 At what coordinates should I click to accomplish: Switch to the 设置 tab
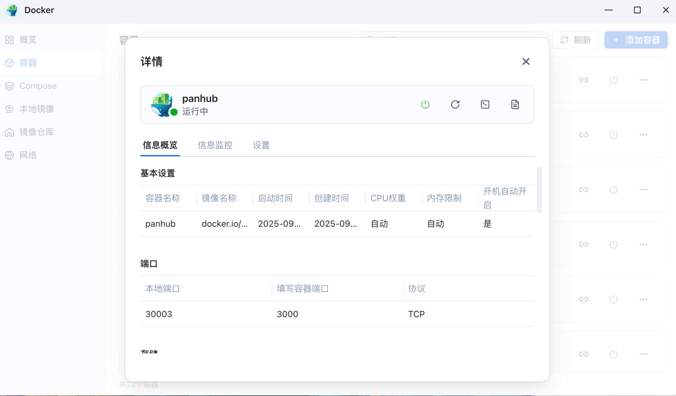point(261,145)
